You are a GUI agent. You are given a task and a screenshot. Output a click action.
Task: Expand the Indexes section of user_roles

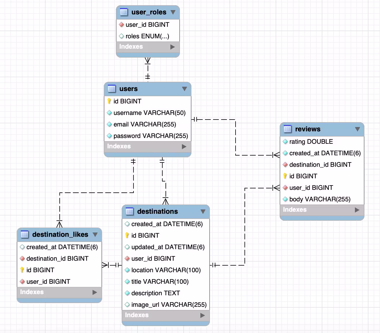pyautogui.click(x=173, y=47)
